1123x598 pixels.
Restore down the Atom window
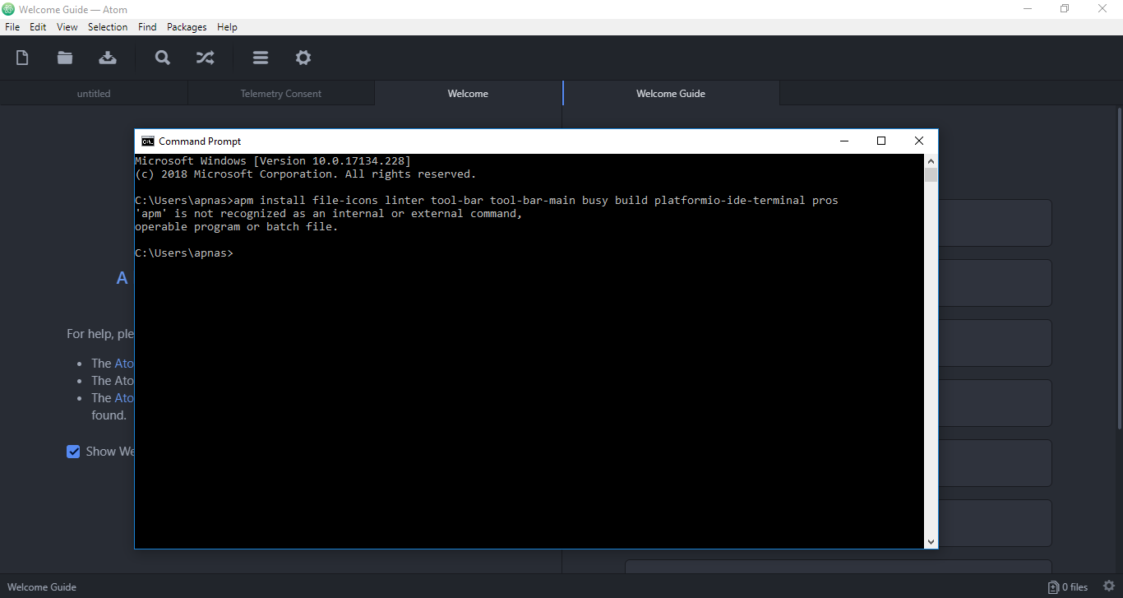click(1065, 9)
